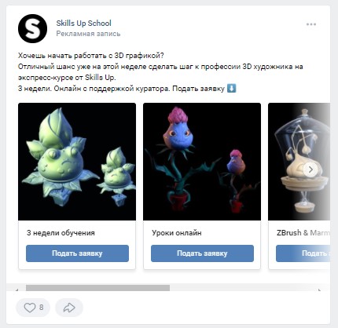Open the three-dots post options menu

click(x=311, y=24)
